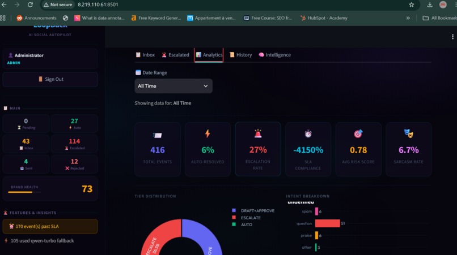Image resolution: width=457 pixels, height=255 pixels.
Task: Click the browser forward arrow
Action: (17, 5)
